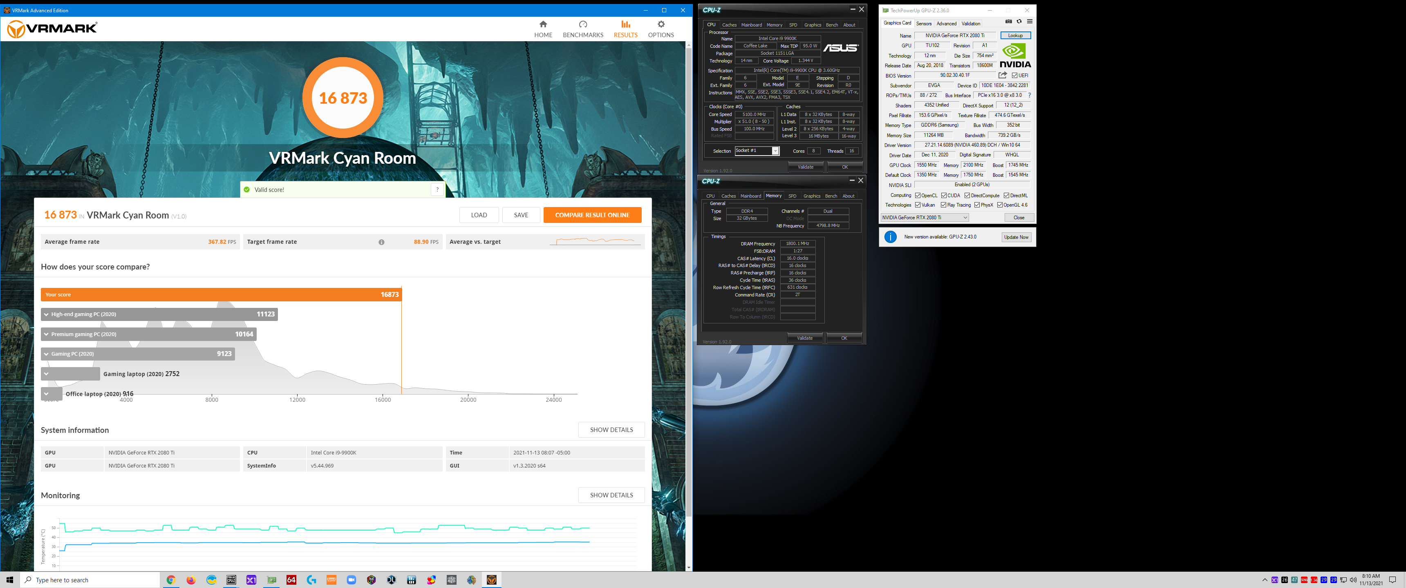Click the Bus Interface question mark
This screenshot has height=588, width=1406.
click(1030, 96)
